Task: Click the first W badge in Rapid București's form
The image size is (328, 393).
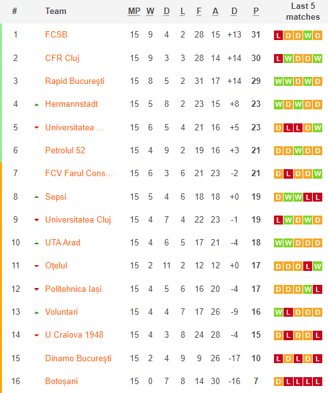Action: (x=278, y=81)
